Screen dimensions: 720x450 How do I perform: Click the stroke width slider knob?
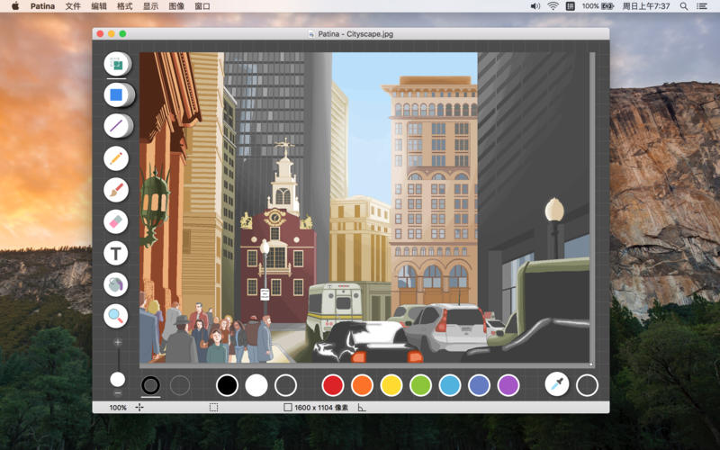coord(117,379)
